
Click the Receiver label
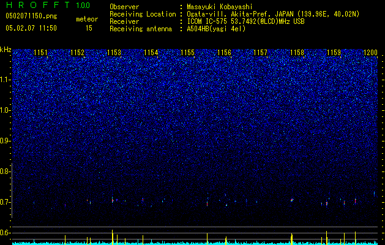(x=124, y=21)
